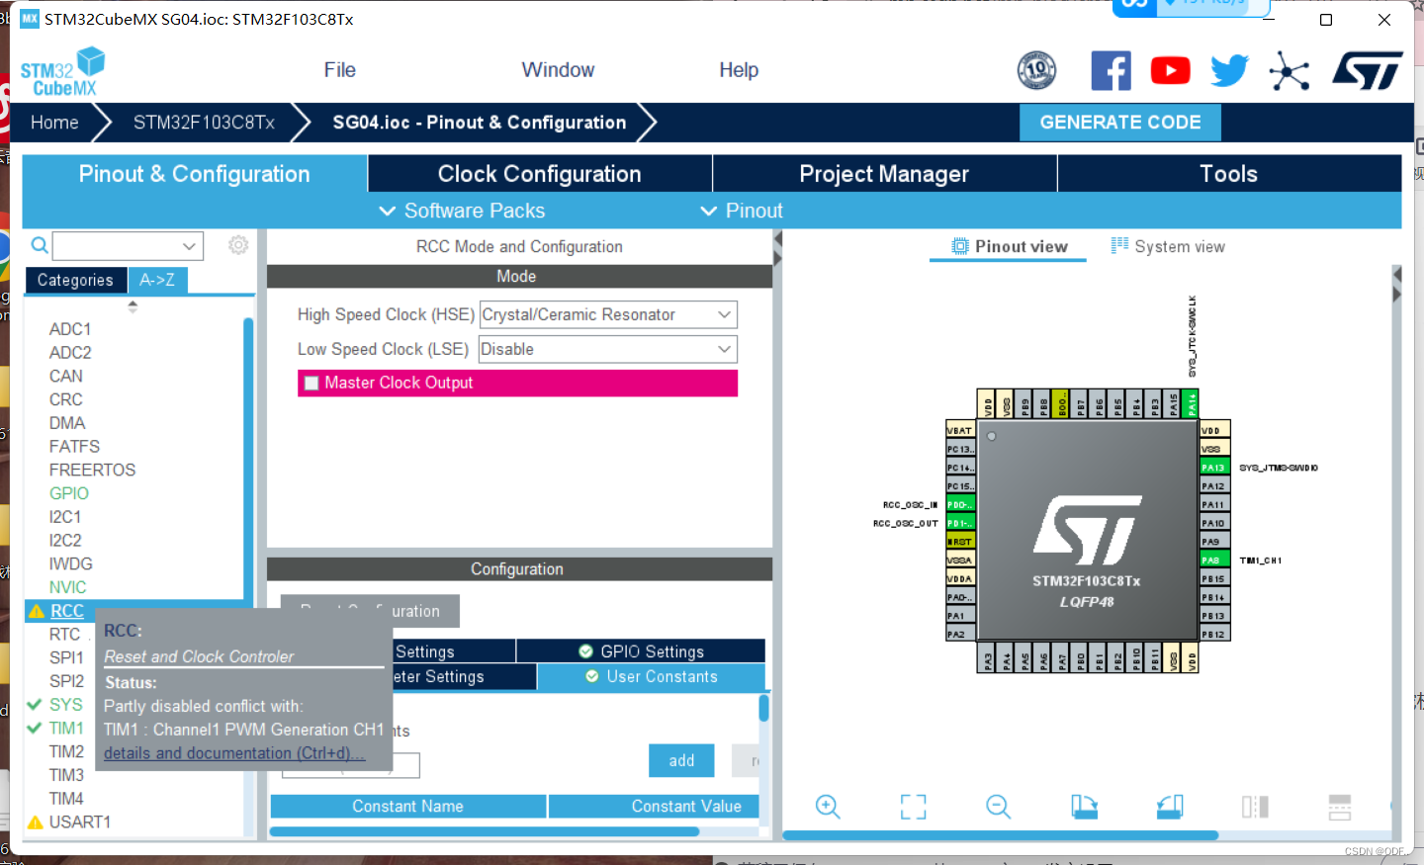Click the USART1 warning triangle icon
This screenshot has height=865, width=1424.
[x=36, y=822]
